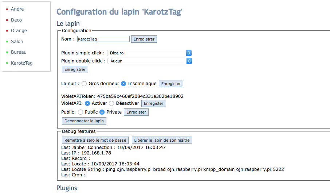330x195 pixels.
Task: Click Remettre a zero le mot de passe
Action: coord(95,140)
